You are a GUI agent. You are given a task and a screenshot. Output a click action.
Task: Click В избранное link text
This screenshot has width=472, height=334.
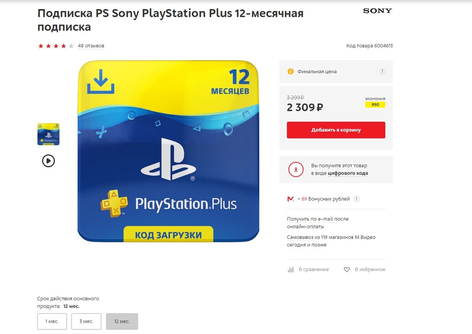[x=370, y=269]
